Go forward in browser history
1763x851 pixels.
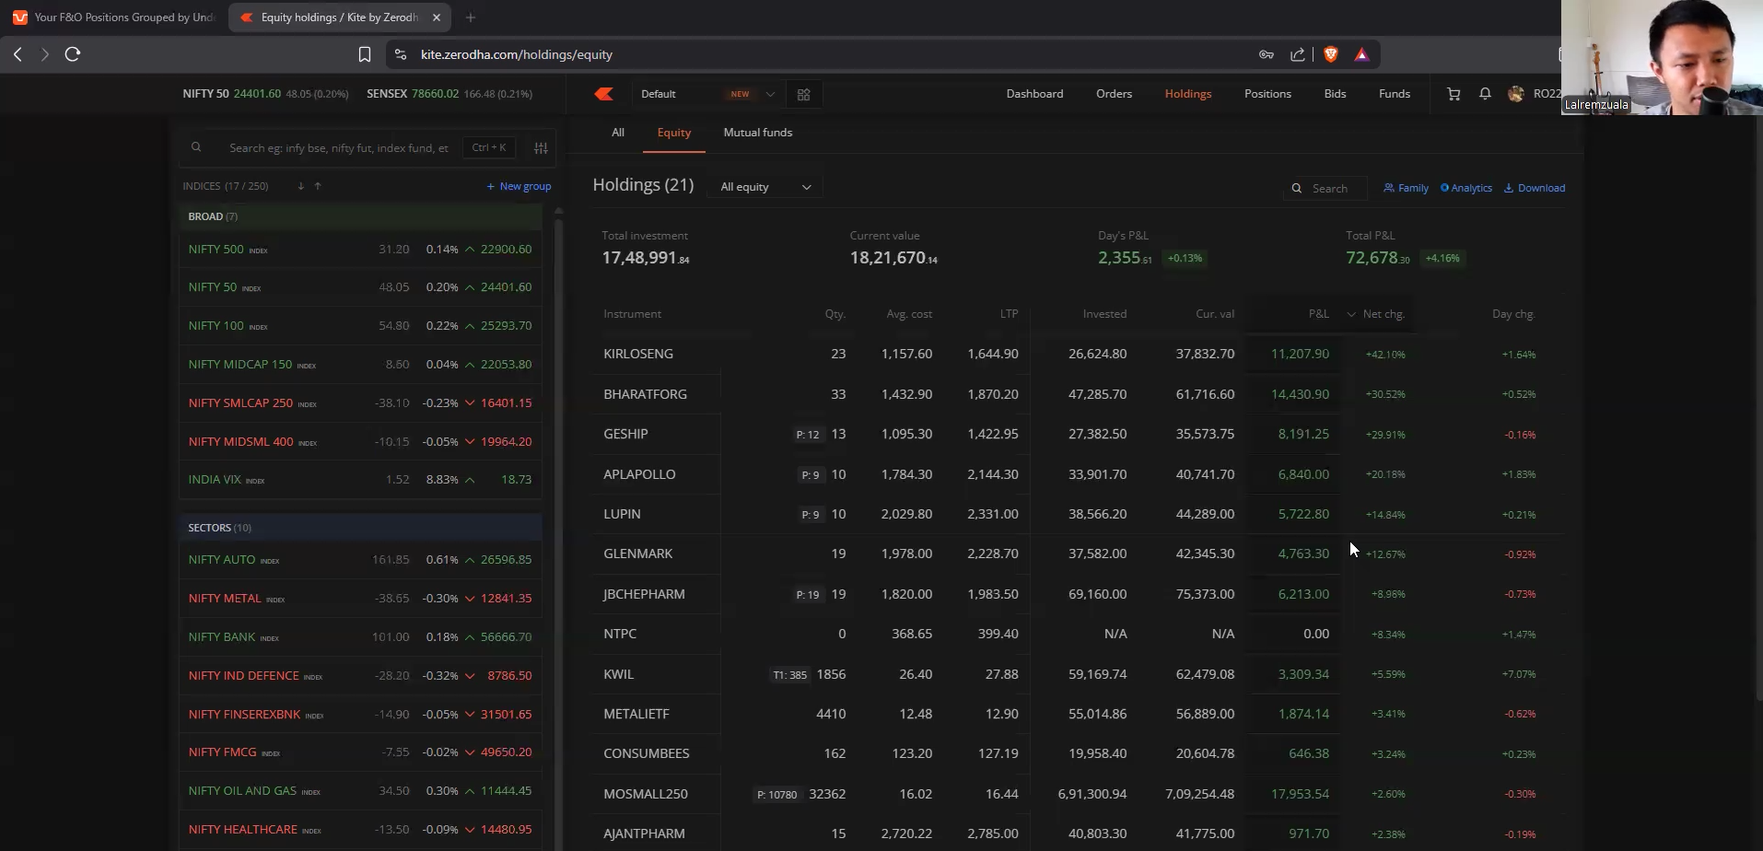click(44, 54)
